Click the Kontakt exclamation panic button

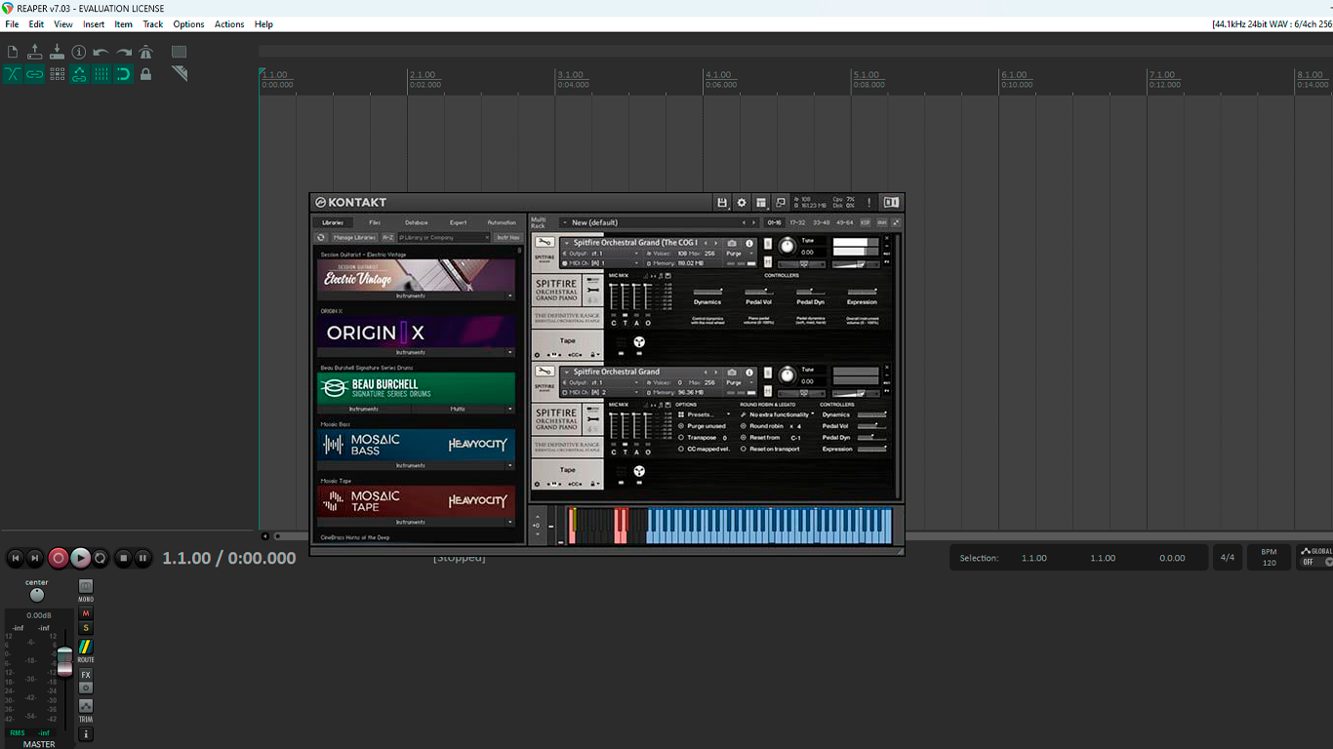pos(868,202)
